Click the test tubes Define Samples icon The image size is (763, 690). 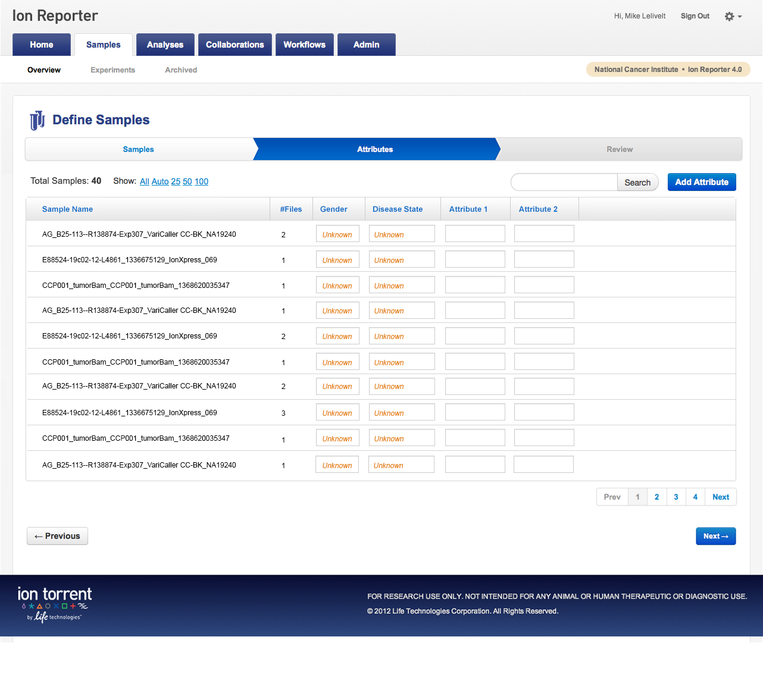37,120
